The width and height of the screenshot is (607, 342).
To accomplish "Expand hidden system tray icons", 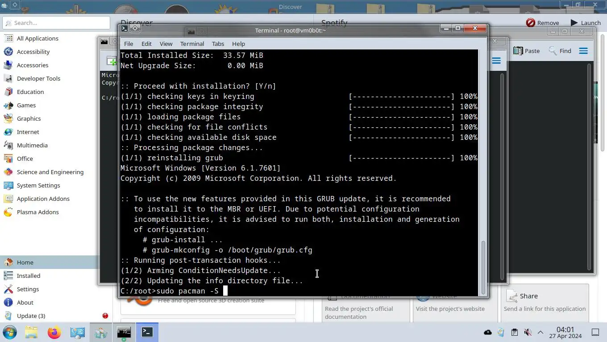I will point(540,332).
